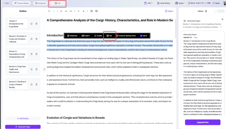Click the Saved status indicator
The width and height of the screenshot is (226, 129).
click(216, 3)
